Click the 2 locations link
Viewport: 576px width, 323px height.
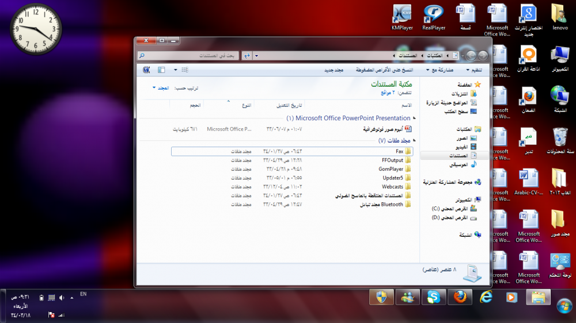388,93
